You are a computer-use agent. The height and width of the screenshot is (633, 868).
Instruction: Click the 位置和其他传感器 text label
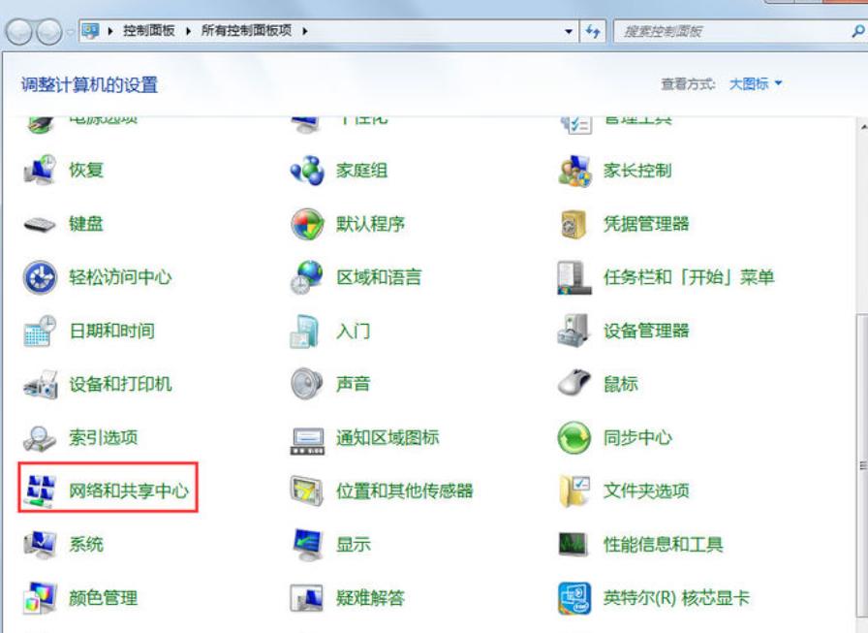pos(405,491)
